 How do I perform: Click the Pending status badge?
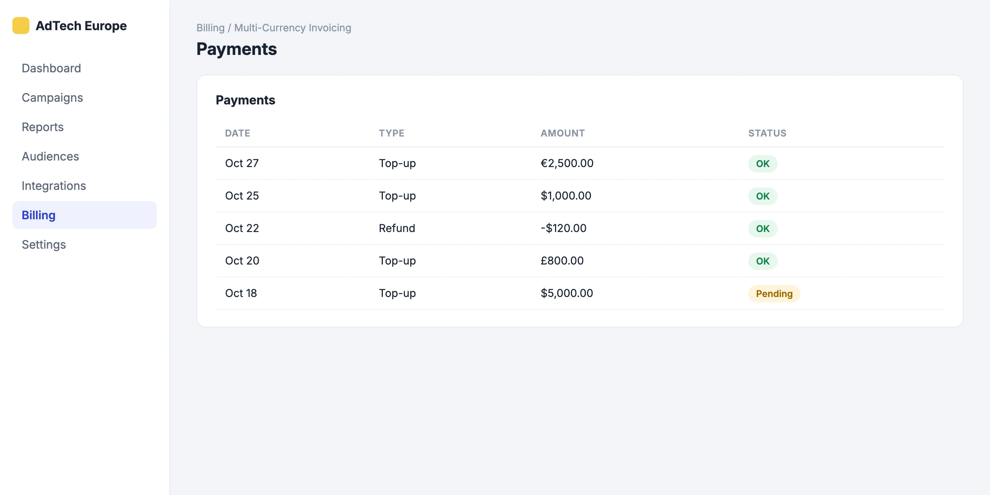click(774, 294)
